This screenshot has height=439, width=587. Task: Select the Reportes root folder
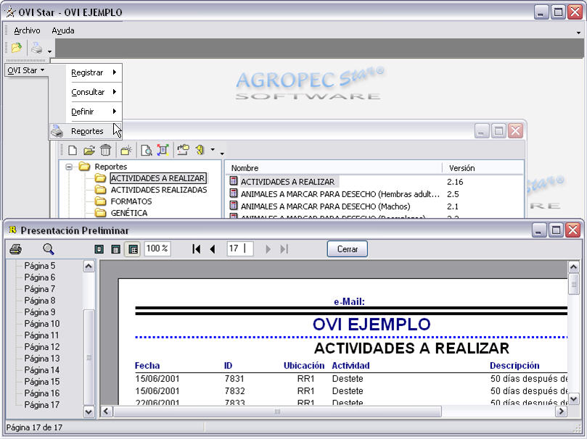[111, 167]
